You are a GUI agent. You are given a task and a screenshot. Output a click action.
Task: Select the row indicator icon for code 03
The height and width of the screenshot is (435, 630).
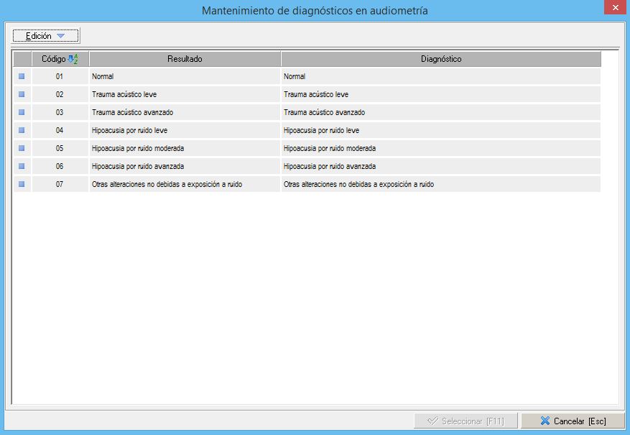[x=22, y=112]
